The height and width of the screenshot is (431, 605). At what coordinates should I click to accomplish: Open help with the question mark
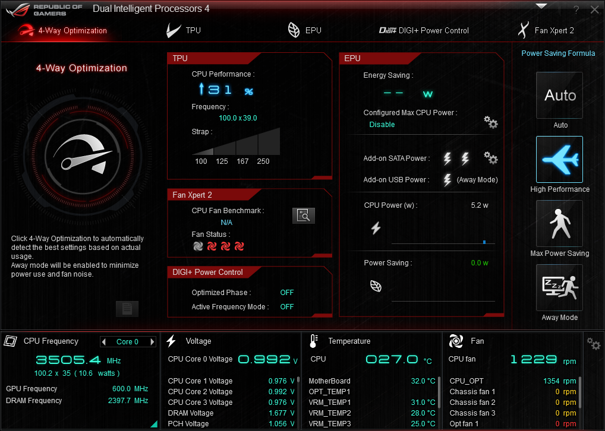pyautogui.click(x=576, y=10)
